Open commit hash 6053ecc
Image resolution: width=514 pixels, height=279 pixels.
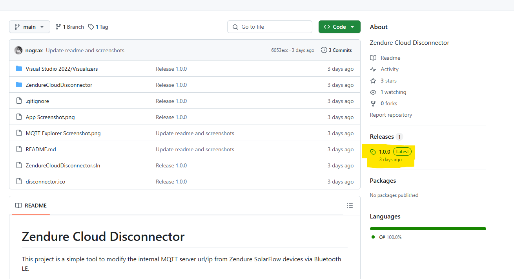pos(279,50)
